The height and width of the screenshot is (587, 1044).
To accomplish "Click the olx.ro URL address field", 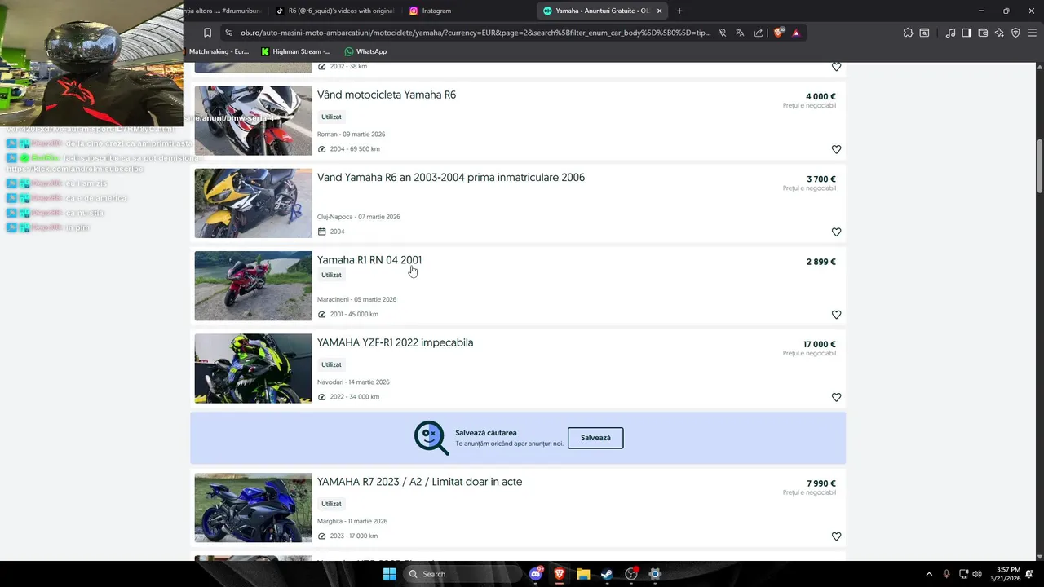I will 475,33.
